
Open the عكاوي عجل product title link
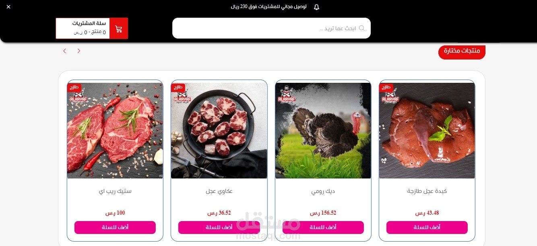click(219, 191)
